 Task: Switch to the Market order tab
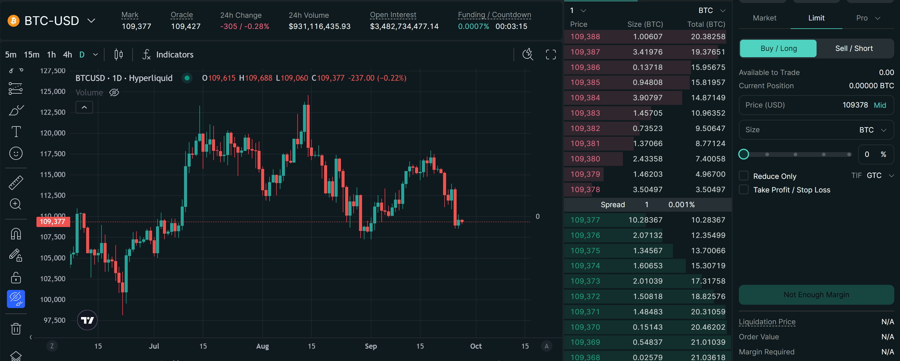(764, 18)
